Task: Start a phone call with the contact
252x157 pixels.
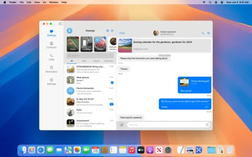Action: coord(203,33)
